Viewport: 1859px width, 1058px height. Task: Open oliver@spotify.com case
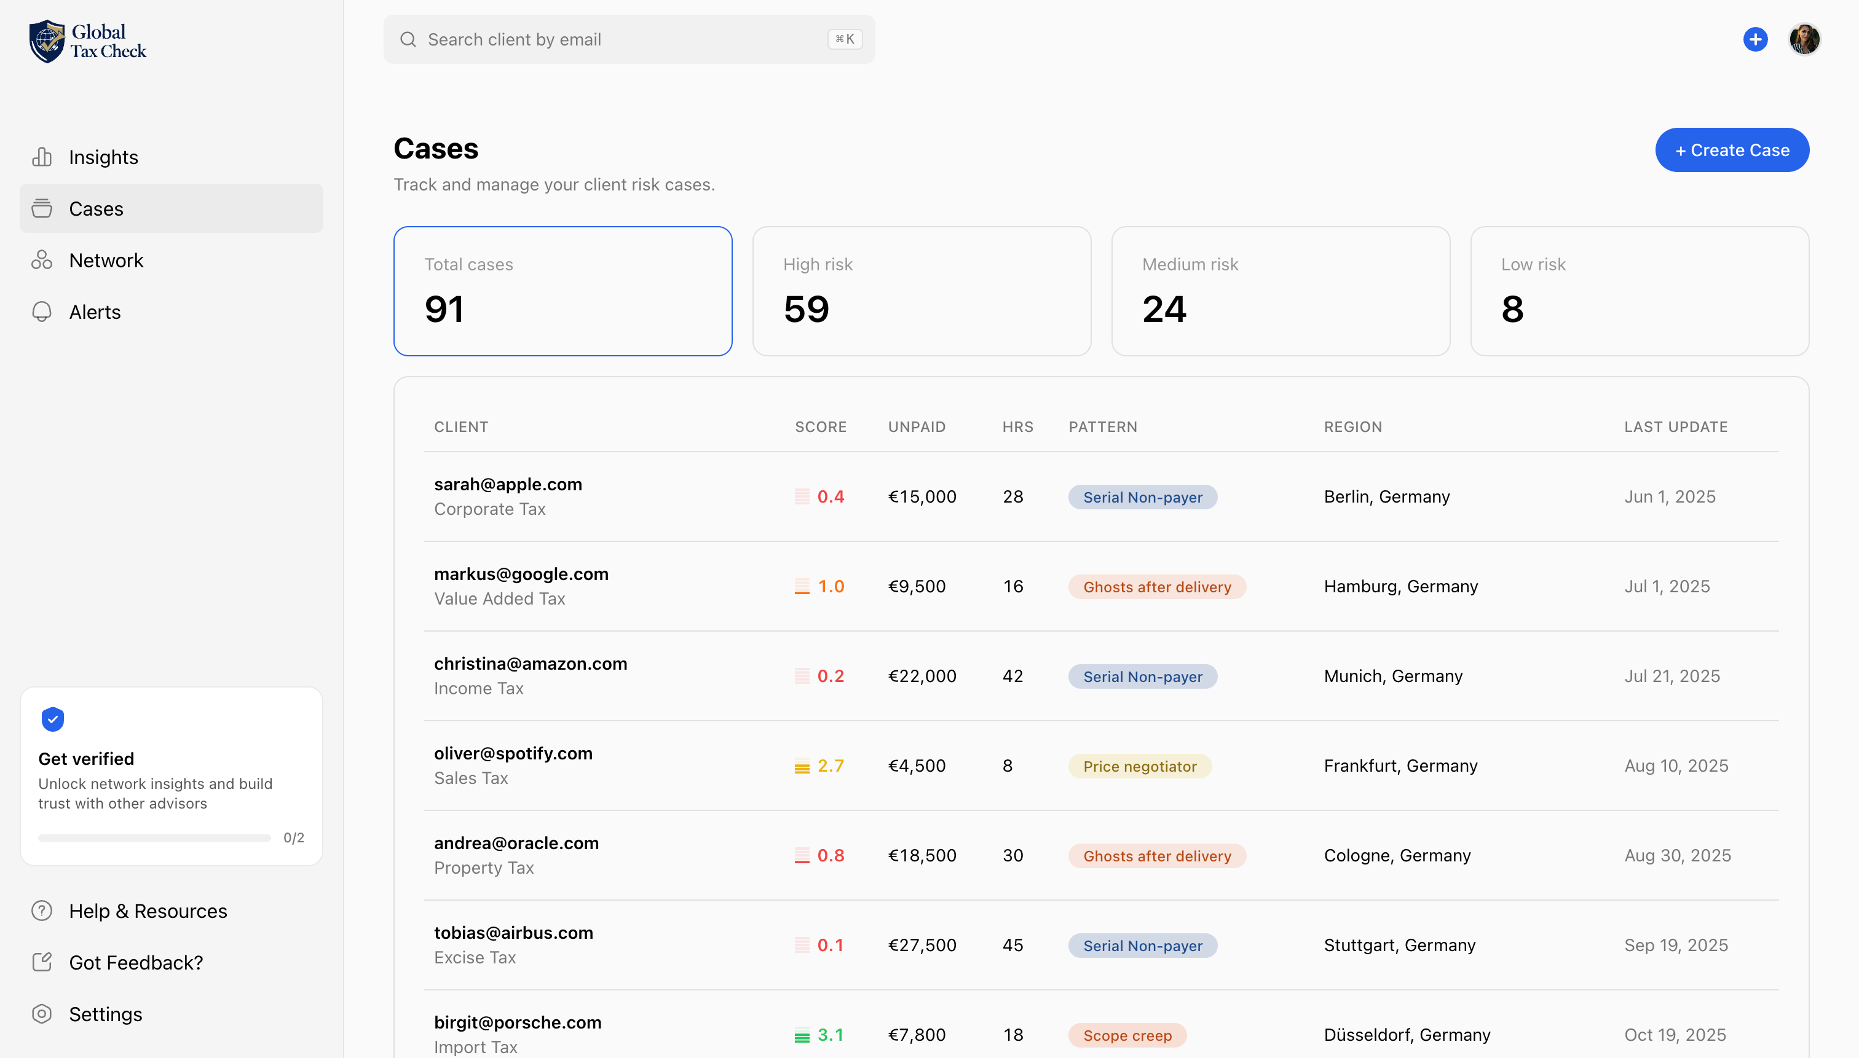pos(1102,766)
